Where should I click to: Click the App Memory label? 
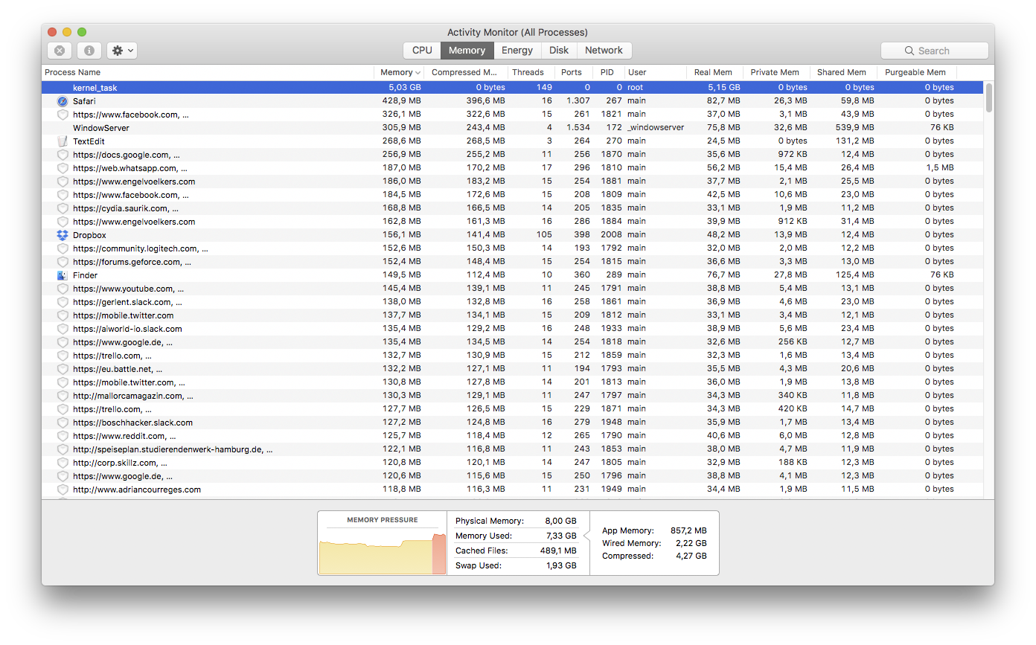(628, 531)
